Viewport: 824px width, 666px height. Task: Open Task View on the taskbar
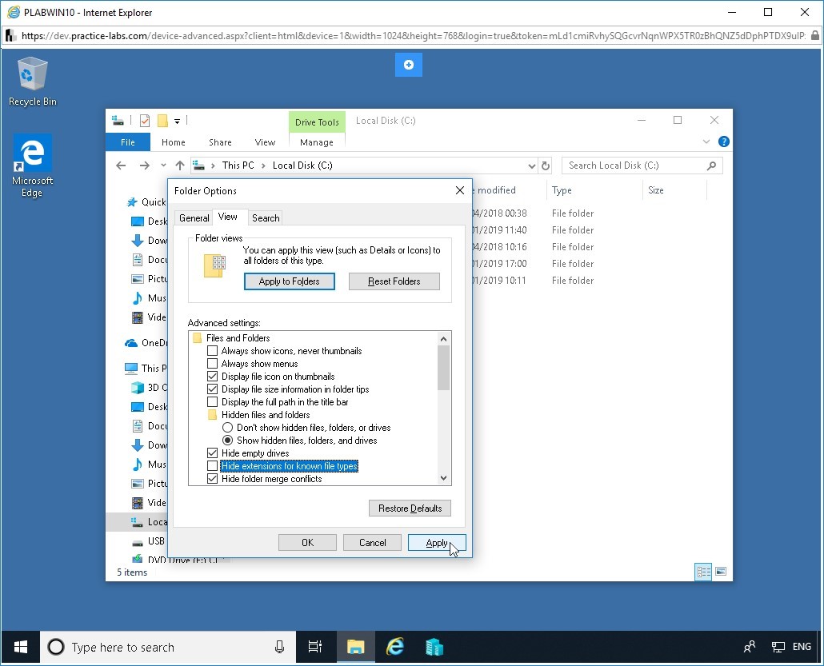[x=314, y=647]
